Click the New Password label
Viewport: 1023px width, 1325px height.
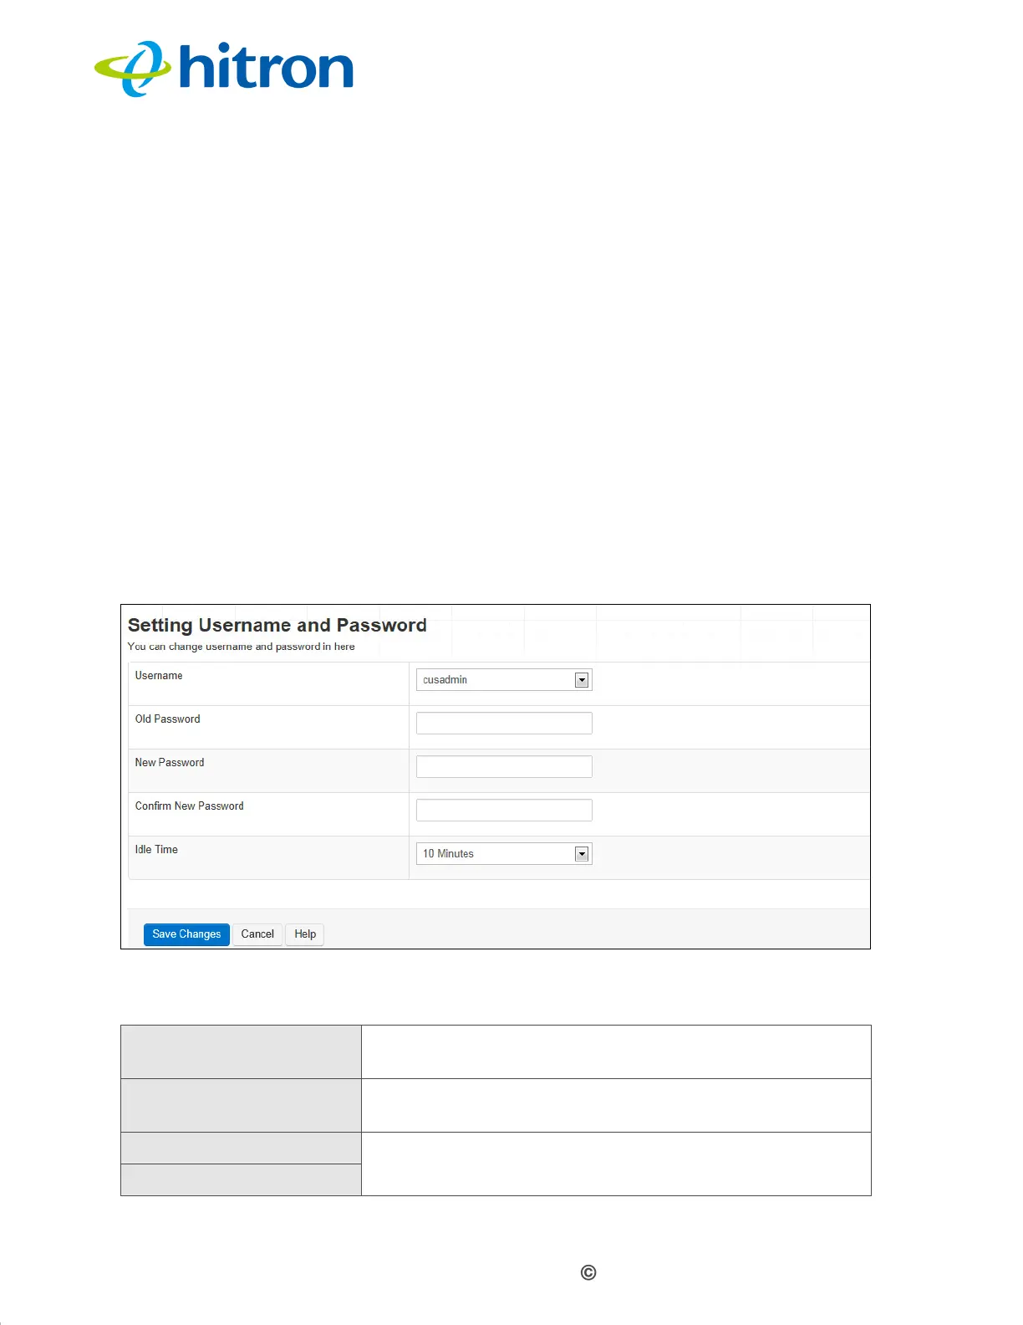[170, 763]
